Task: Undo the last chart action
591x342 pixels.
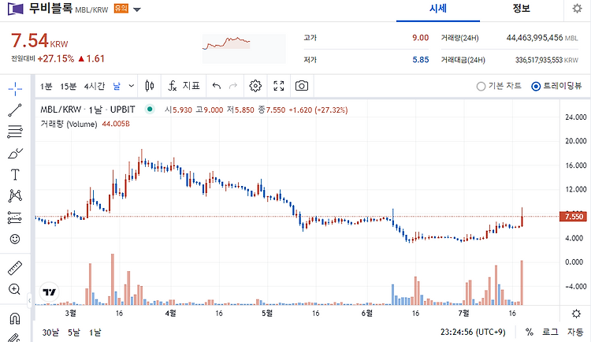Action: tap(217, 86)
